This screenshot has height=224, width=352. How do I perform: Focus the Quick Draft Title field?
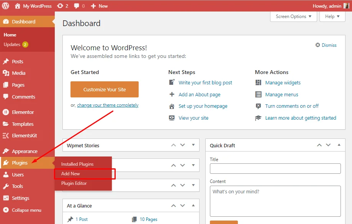coord(275,168)
